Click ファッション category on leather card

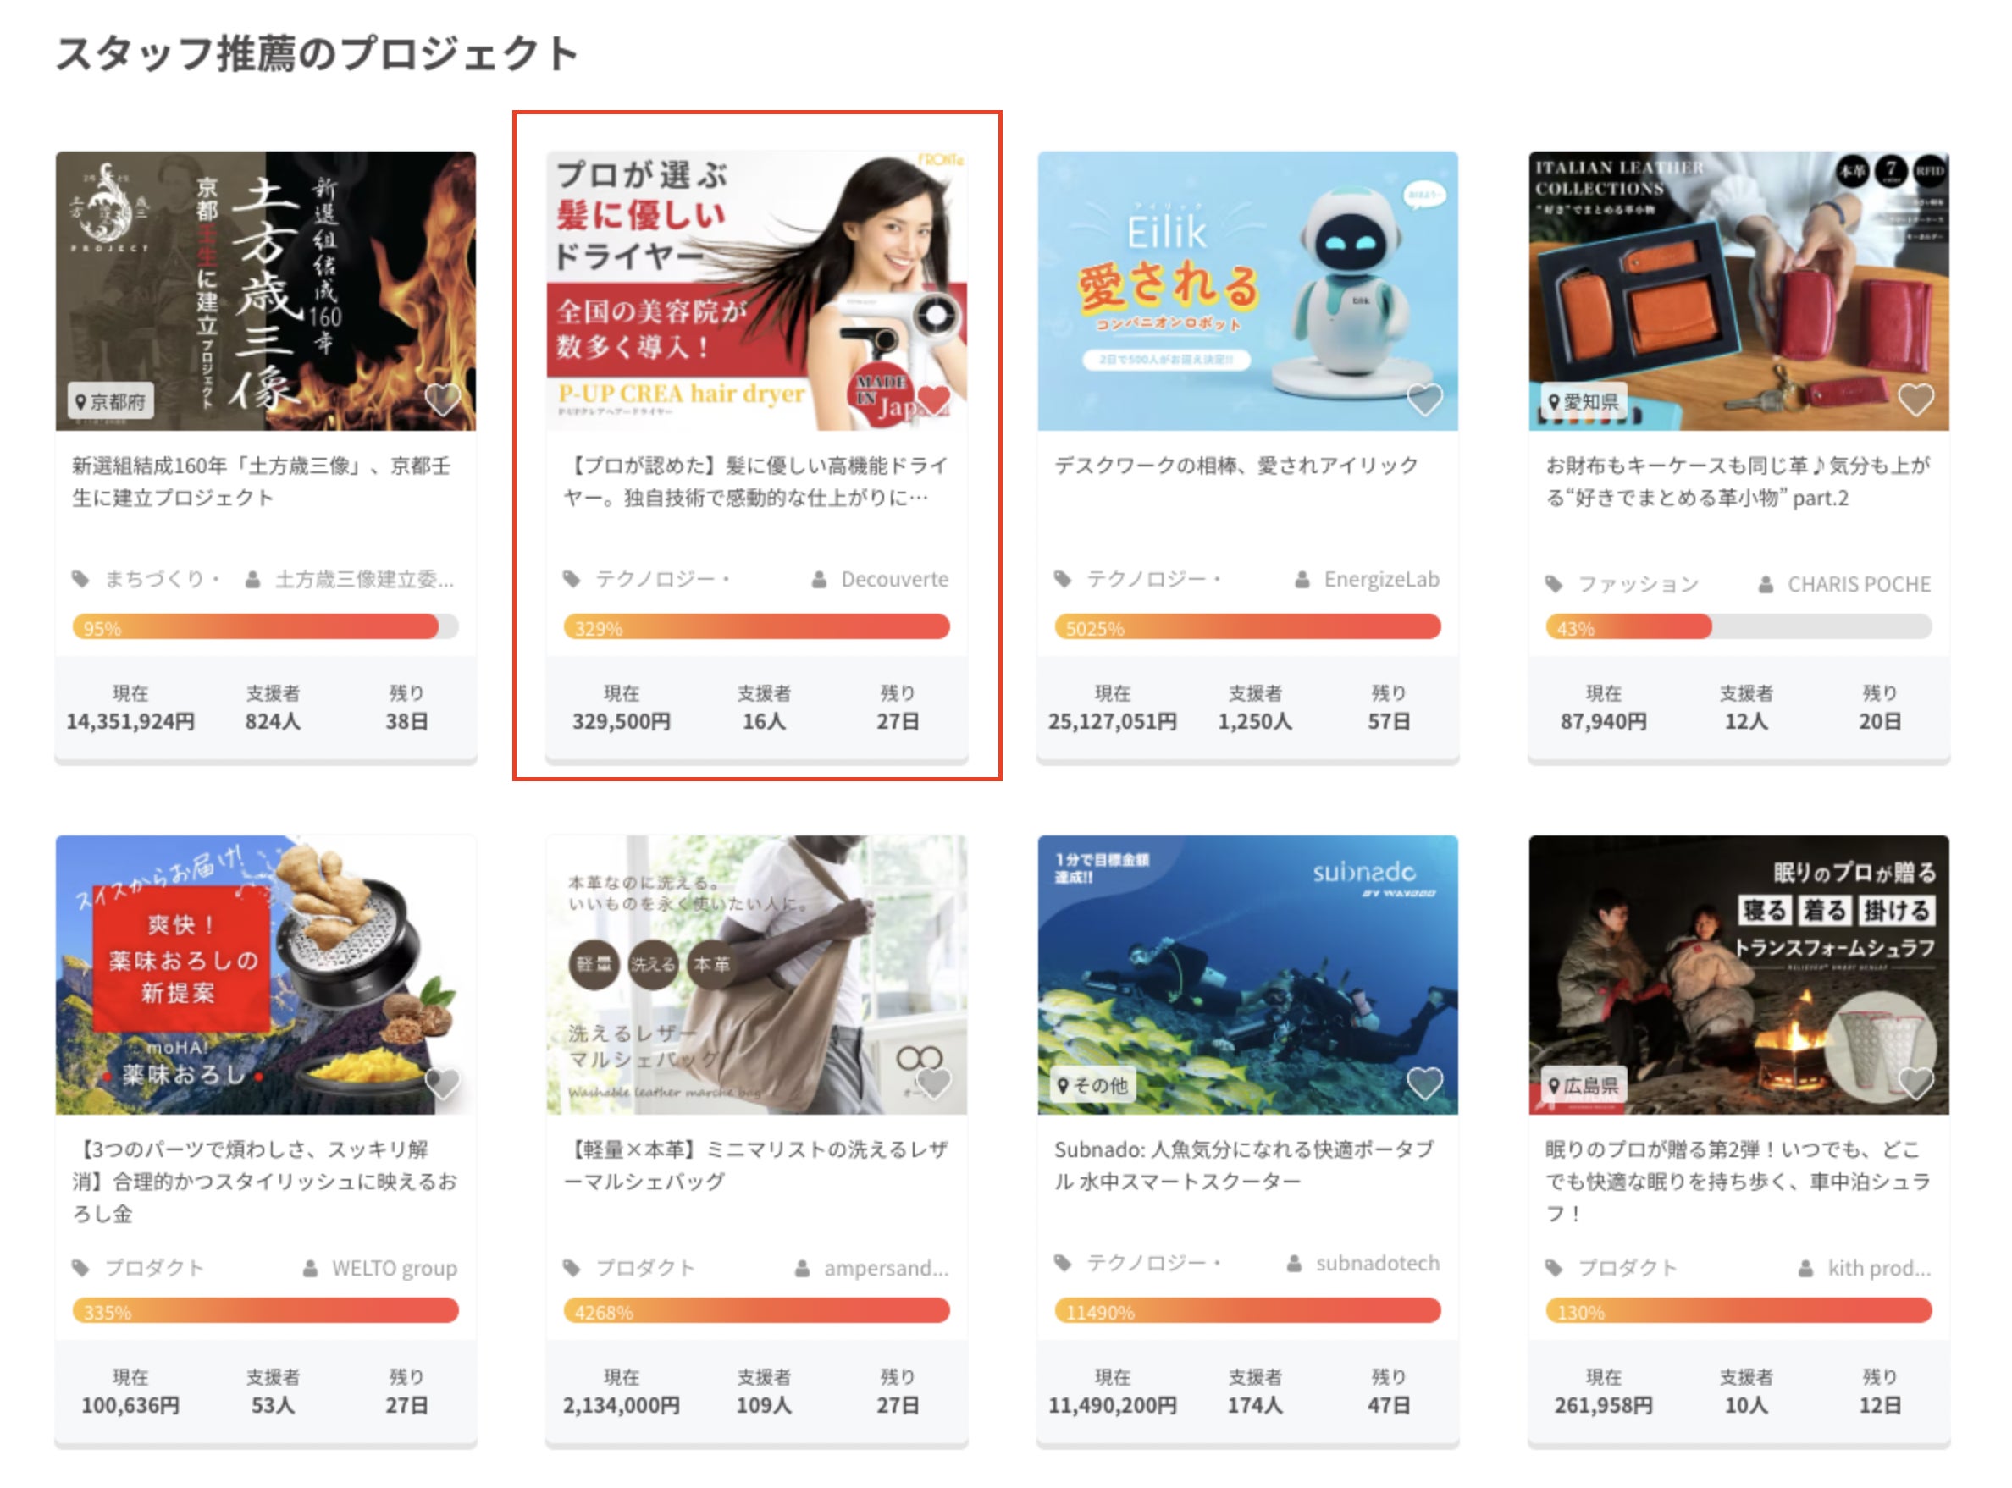1638,585
